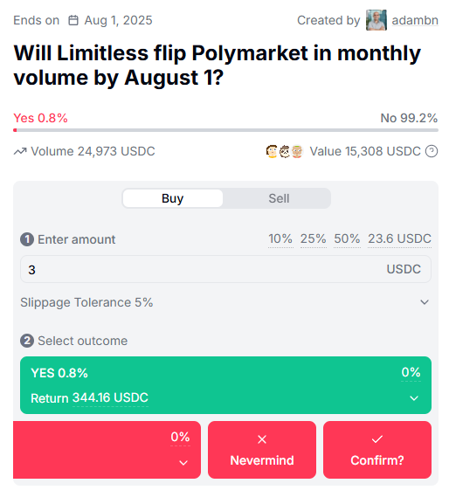Viewport: 449px width, 504px height.
Task: Set amount to 25% of balance
Action: click(313, 238)
